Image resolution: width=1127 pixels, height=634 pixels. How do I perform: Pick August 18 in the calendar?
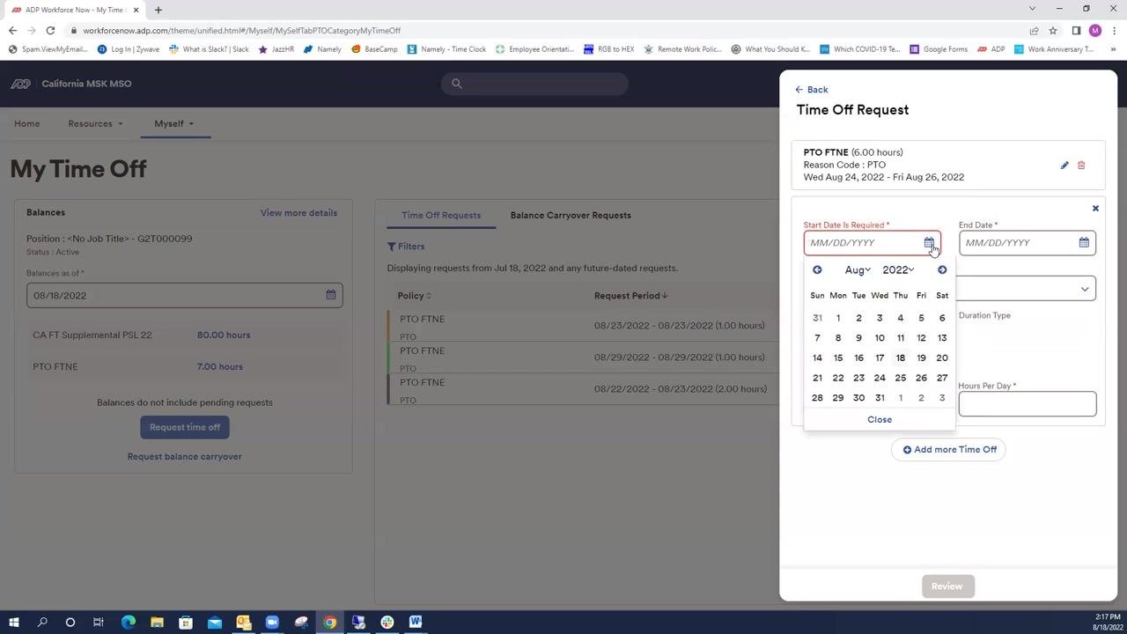(x=900, y=358)
